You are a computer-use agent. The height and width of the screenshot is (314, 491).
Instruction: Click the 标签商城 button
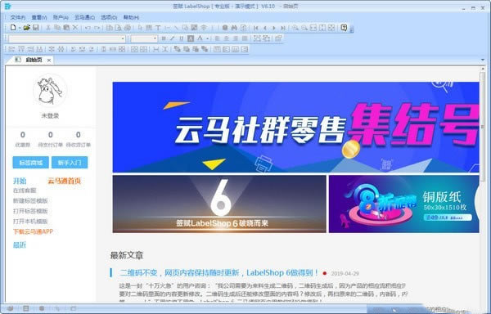point(31,163)
